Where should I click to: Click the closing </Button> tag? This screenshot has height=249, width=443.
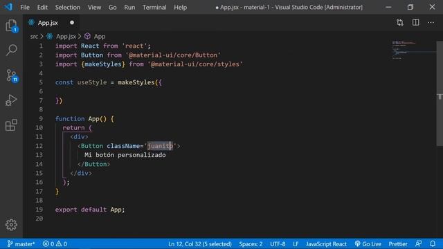(94, 164)
